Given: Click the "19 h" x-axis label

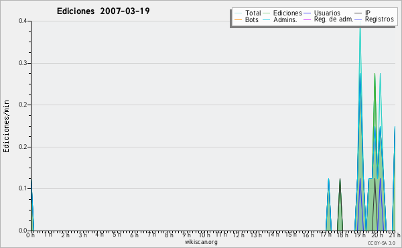Looking at the screenshot, I should [x=360, y=235].
